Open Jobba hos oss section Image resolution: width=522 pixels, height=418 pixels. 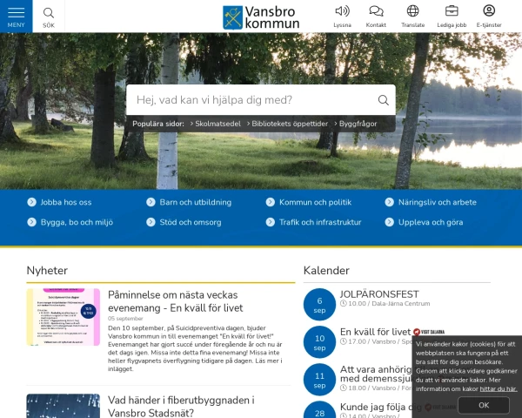click(x=66, y=202)
